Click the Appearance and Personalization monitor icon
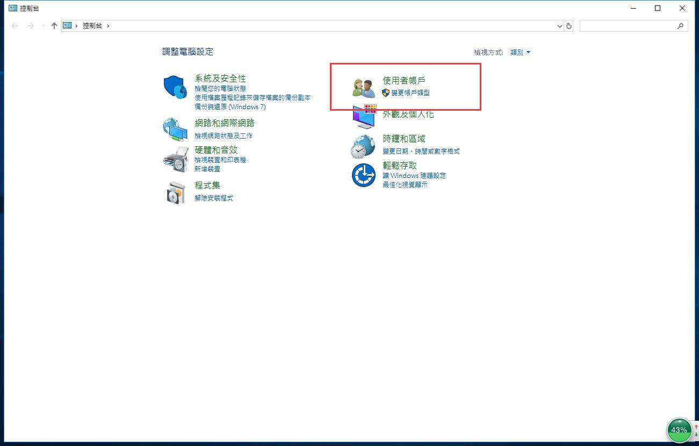This screenshot has height=446, width=699. tap(364, 117)
